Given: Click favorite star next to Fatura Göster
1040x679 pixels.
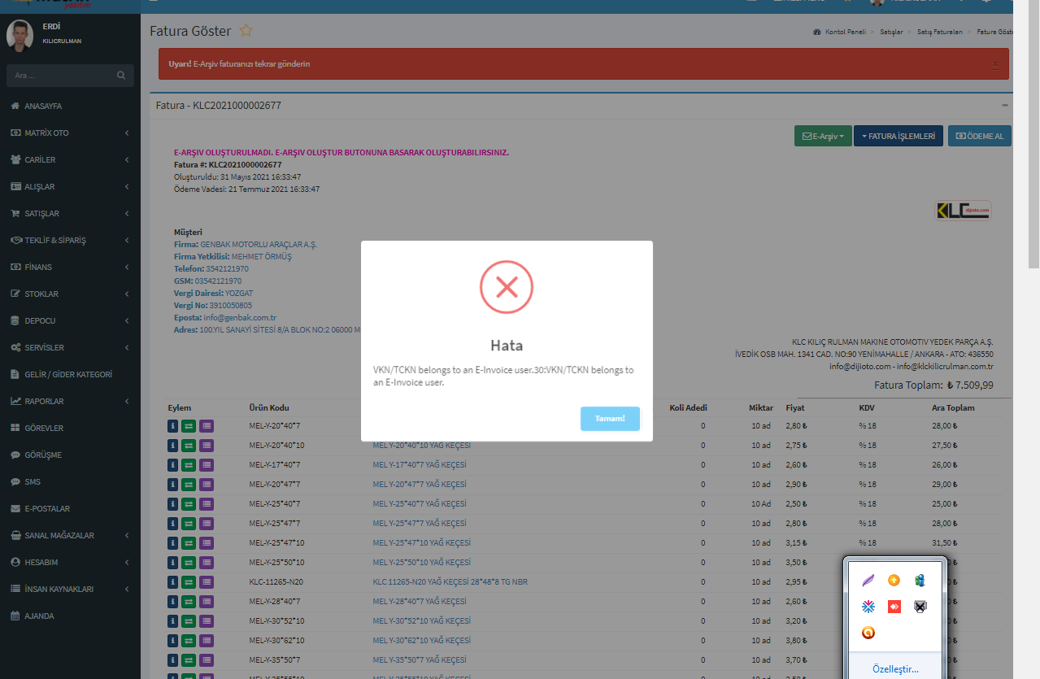Looking at the screenshot, I should point(246,31).
